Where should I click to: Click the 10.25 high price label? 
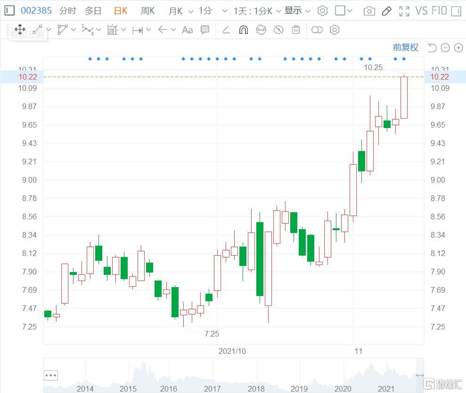click(x=373, y=68)
